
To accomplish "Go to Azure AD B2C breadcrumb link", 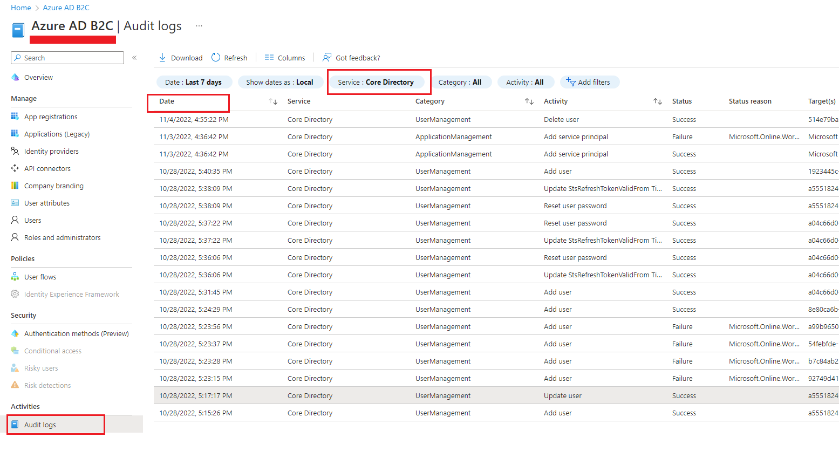I will tap(66, 8).
